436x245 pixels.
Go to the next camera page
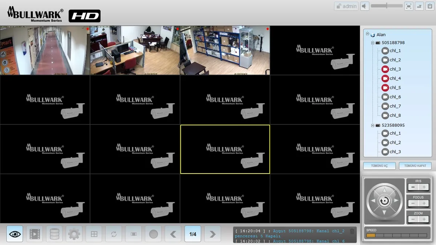tap(213, 234)
